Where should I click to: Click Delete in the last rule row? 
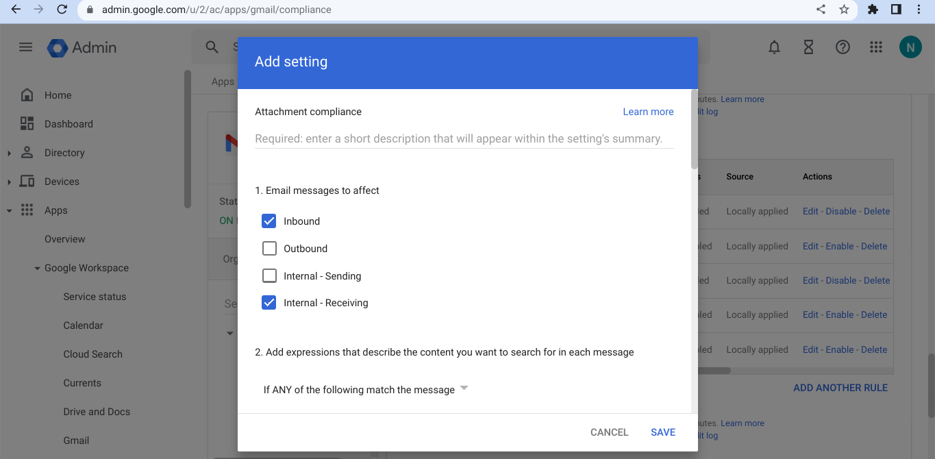tap(874, 349)
